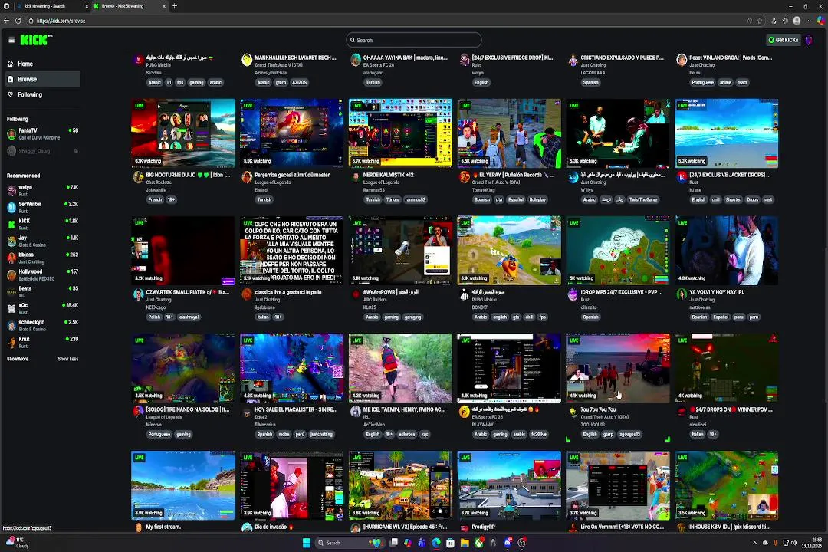Click the Shooter tag under JACKET DROPS

(733, 199)
